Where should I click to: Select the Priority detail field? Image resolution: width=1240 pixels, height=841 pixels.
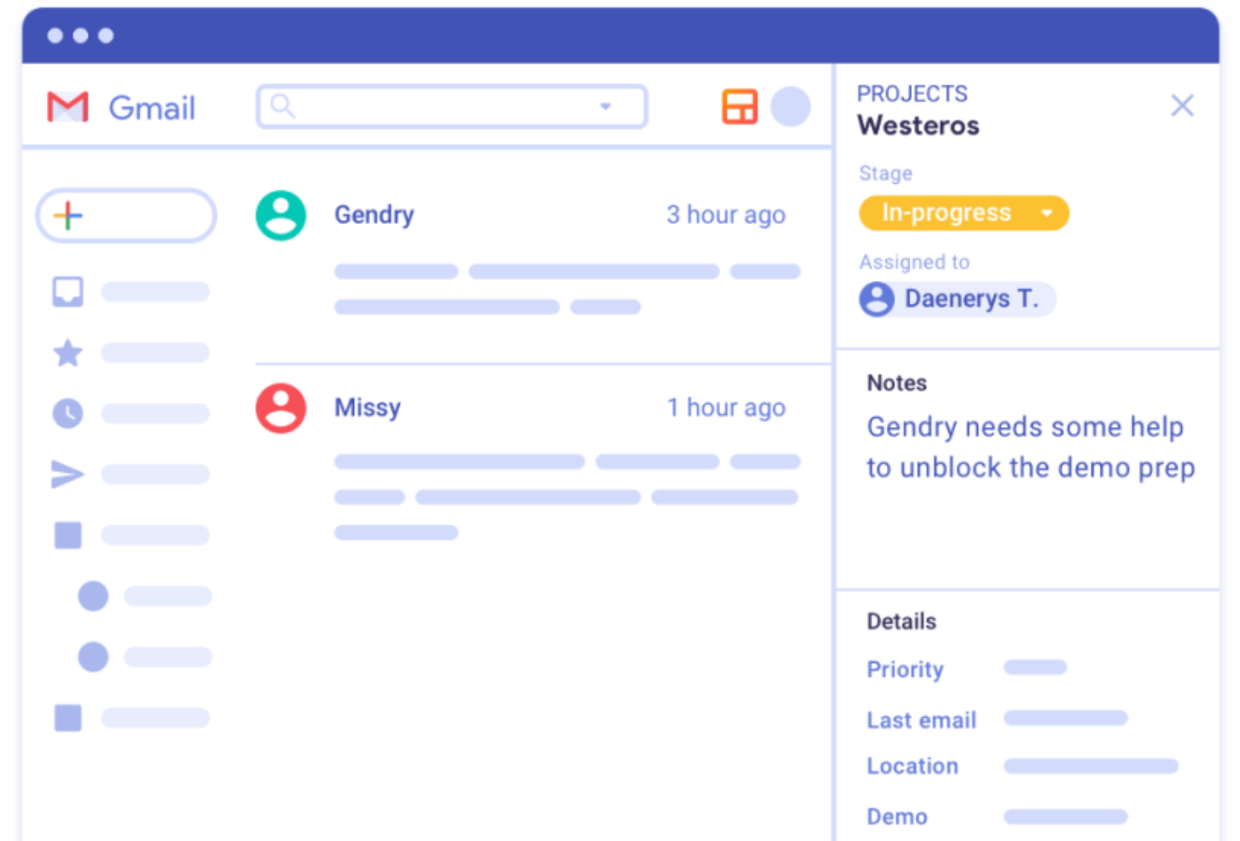point(967,669)
